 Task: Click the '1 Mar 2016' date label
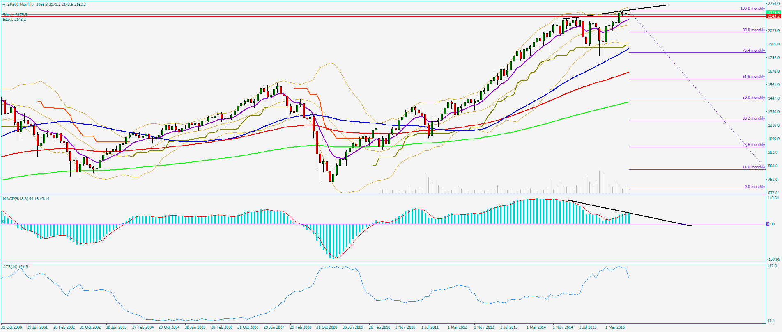tap(615, 327)
